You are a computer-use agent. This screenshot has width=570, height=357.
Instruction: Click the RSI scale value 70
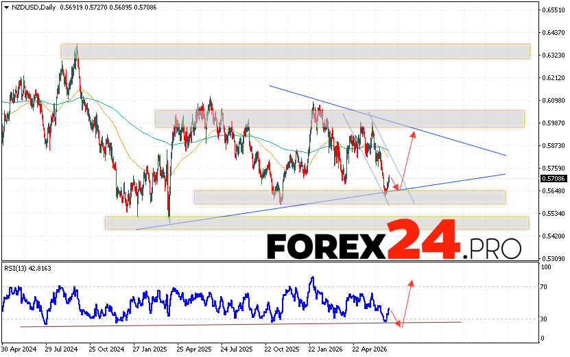pyautogui.click(x=544, y=287)
